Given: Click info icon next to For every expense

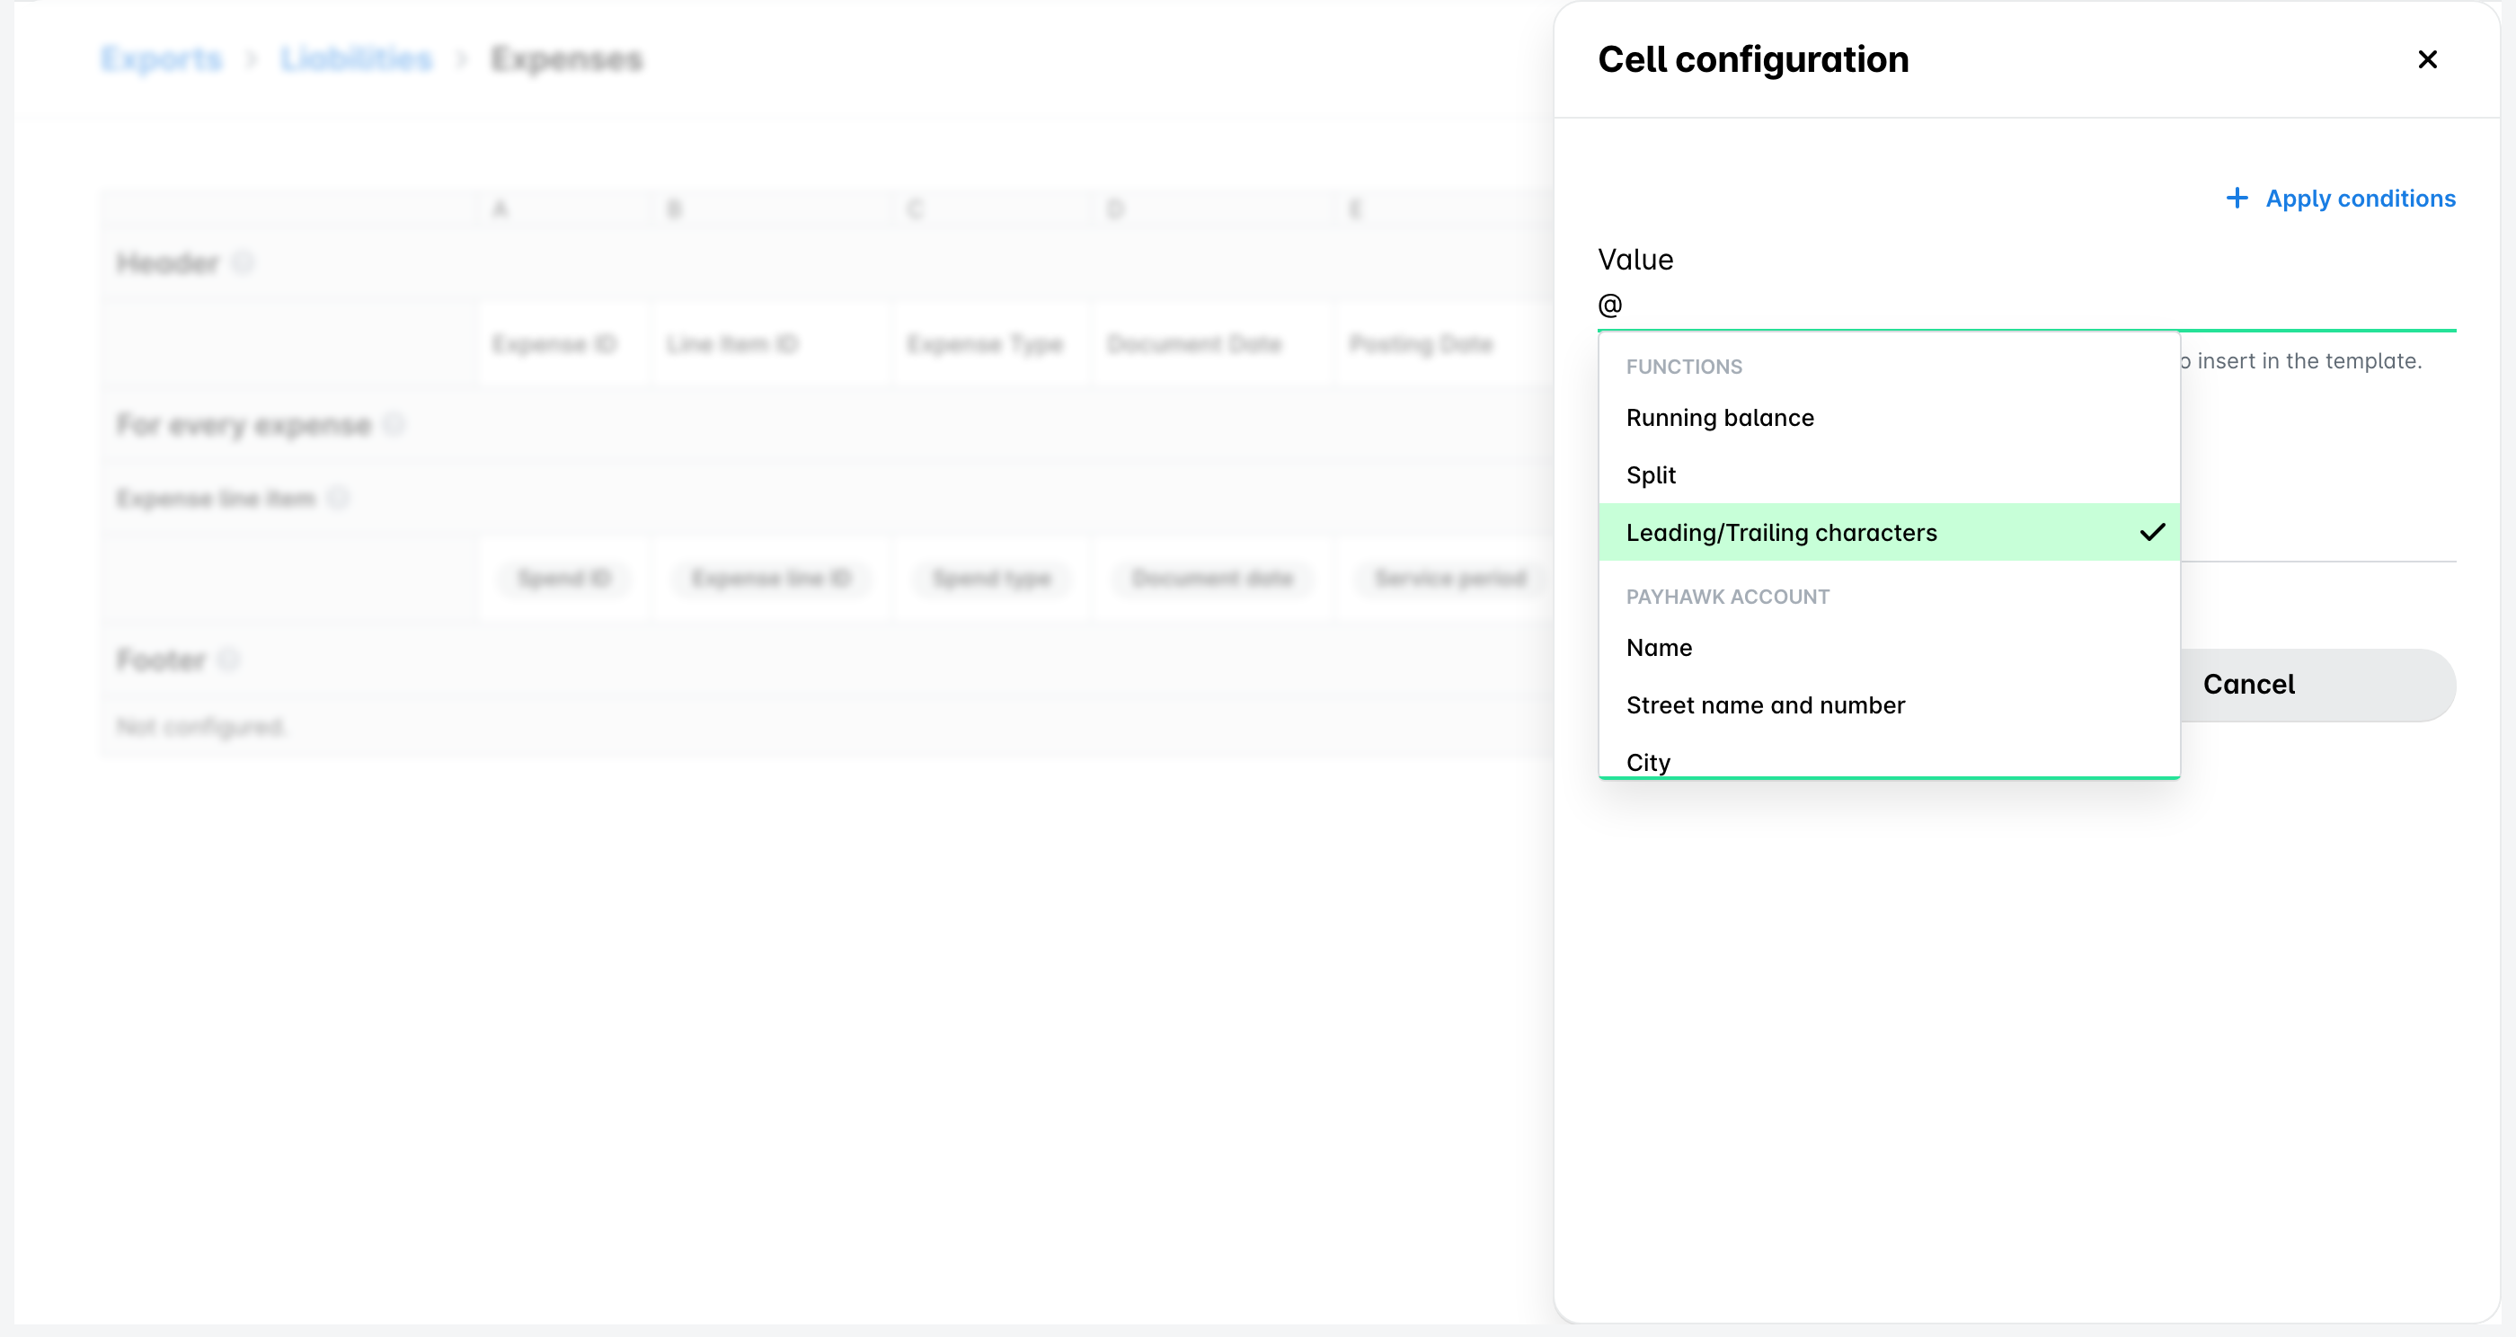Looking at the screenshot, I should [x=394, y=425].
